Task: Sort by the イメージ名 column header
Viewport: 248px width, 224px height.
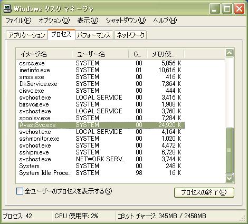Action: pyautogui.click(x=44, y=54)
